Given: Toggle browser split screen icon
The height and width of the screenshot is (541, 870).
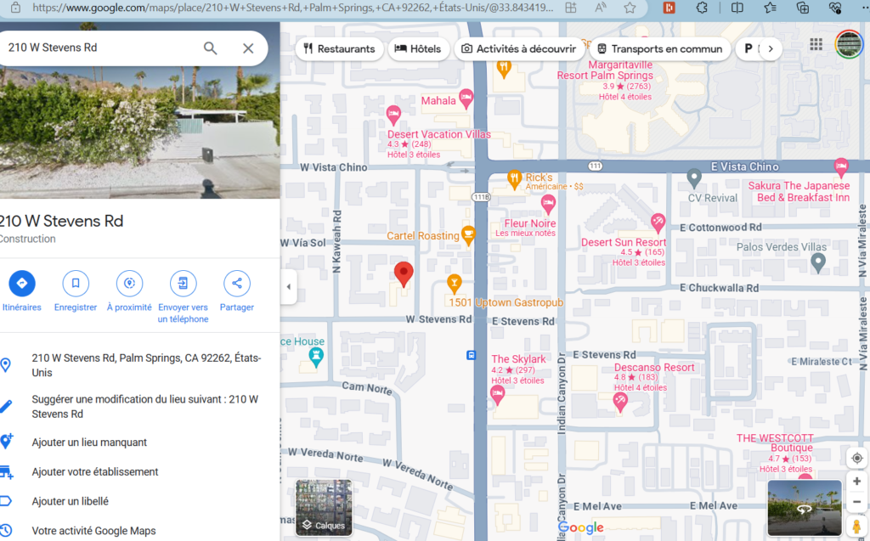Looking at the screenshot, I should 737,8.
